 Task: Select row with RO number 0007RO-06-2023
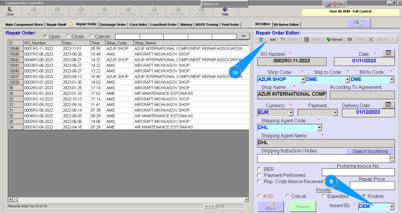coord(129,54)
